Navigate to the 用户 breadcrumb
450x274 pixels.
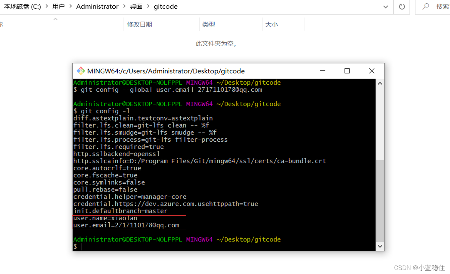point(58,6)
